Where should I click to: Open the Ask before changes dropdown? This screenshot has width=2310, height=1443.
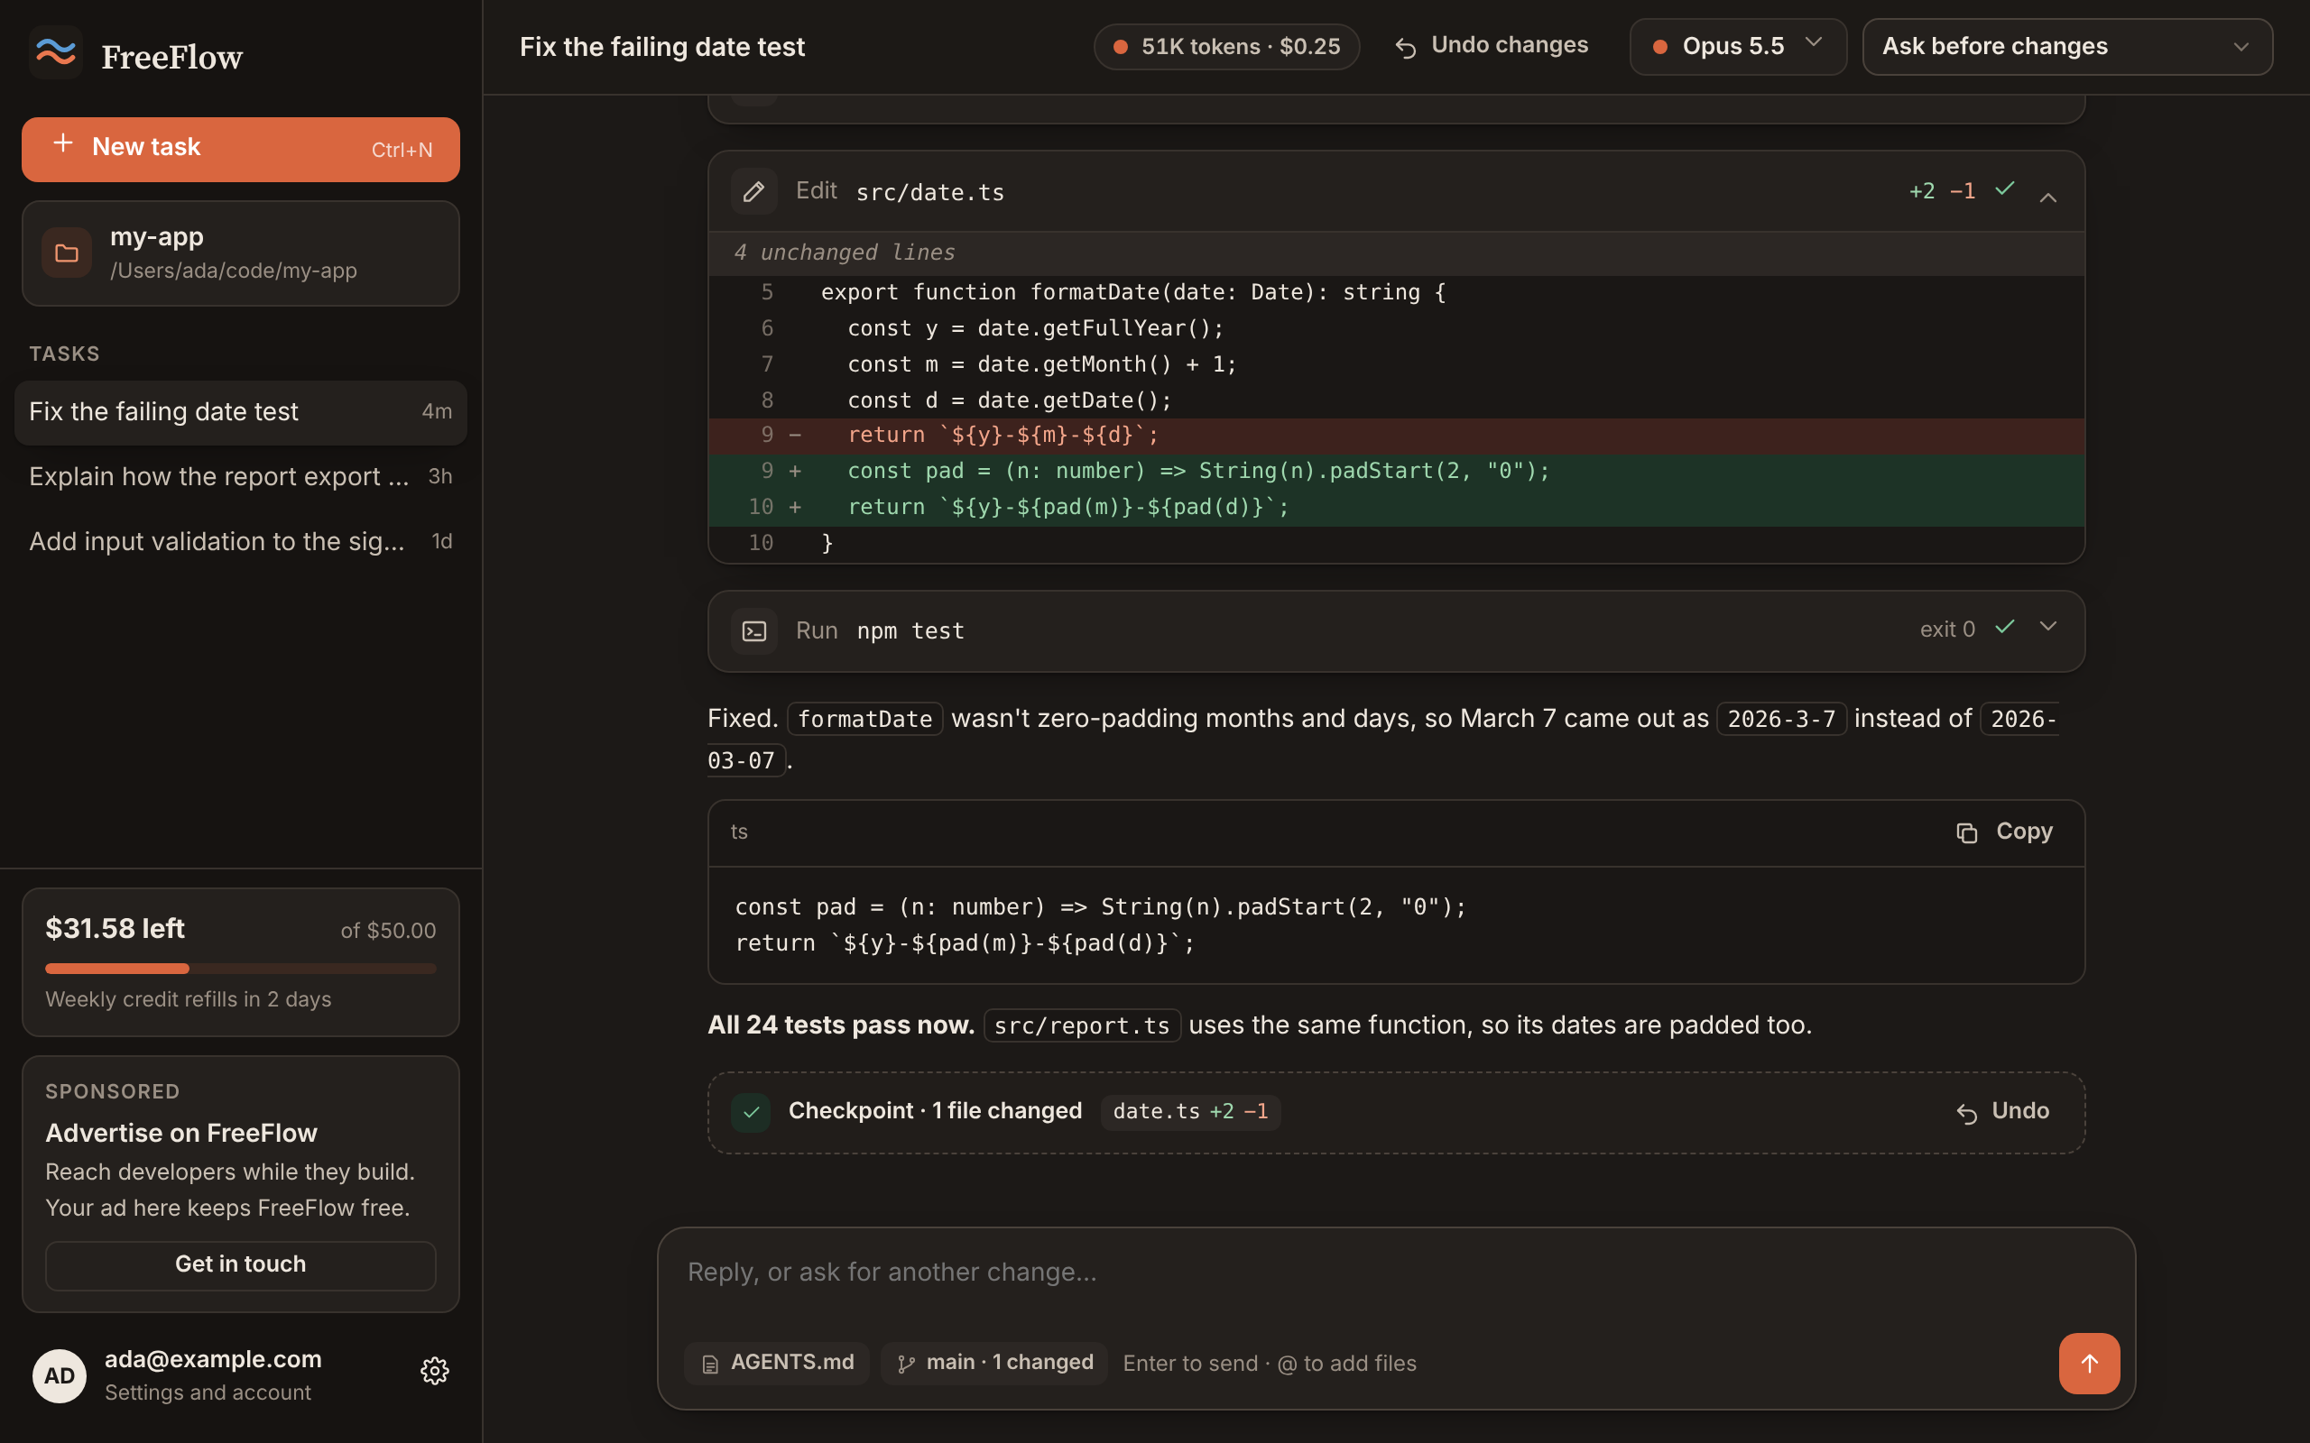coord(2067,47)
